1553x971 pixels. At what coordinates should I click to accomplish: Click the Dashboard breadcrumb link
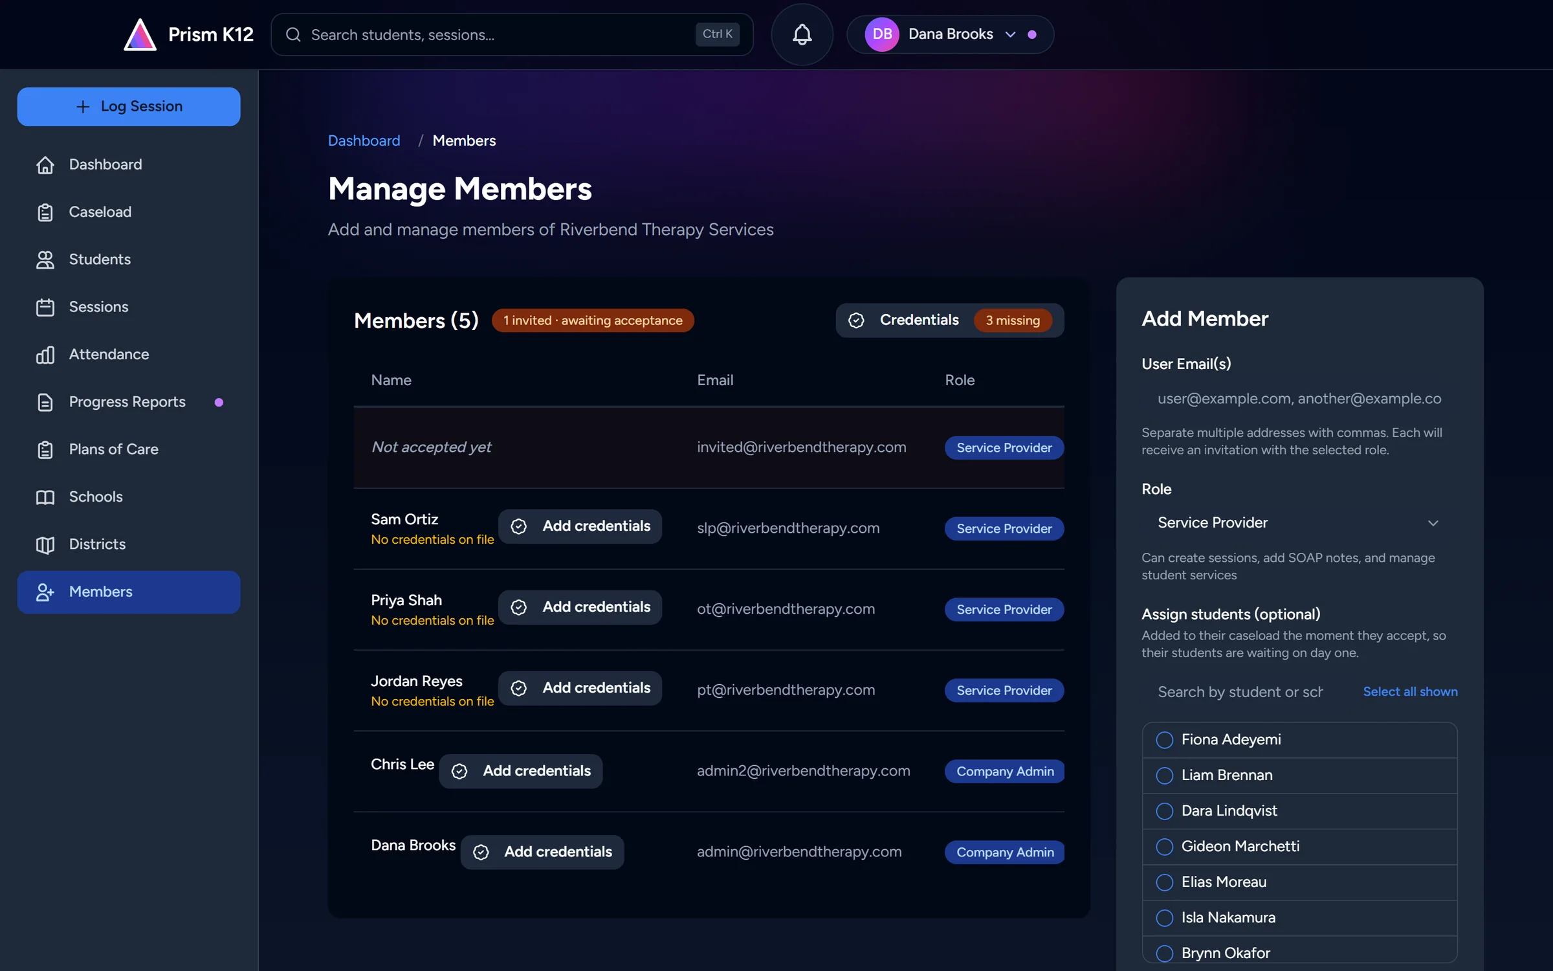coord(364,140)
